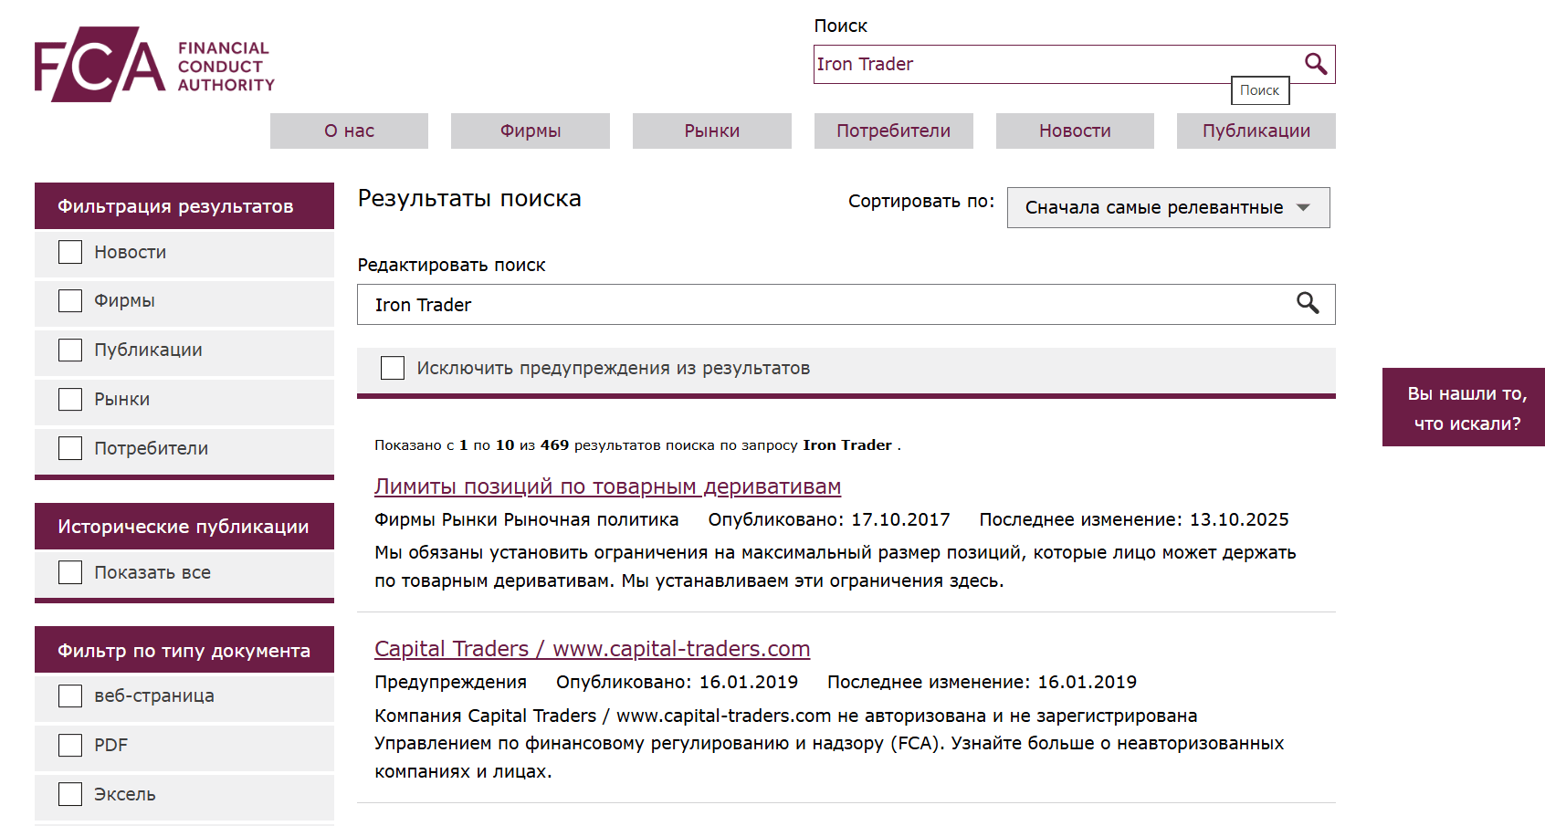Enable the Потребители filter
The image size is (1545, 826).
[70, 448]
